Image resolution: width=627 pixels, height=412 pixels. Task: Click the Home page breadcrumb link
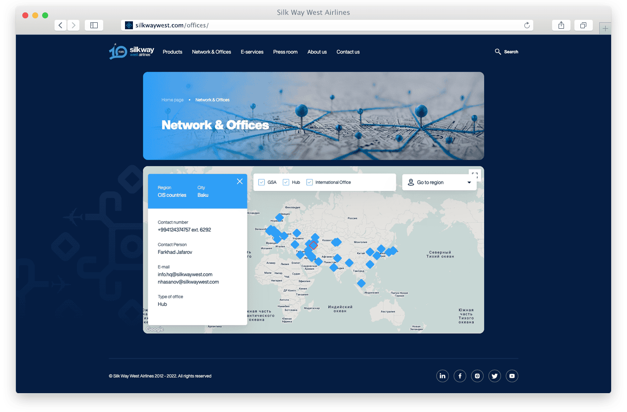pyautogui.click(x=173, y=100)
